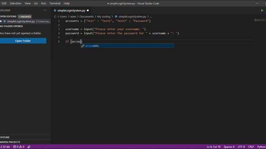
Task: Open the Help menu
Action: 66,3
